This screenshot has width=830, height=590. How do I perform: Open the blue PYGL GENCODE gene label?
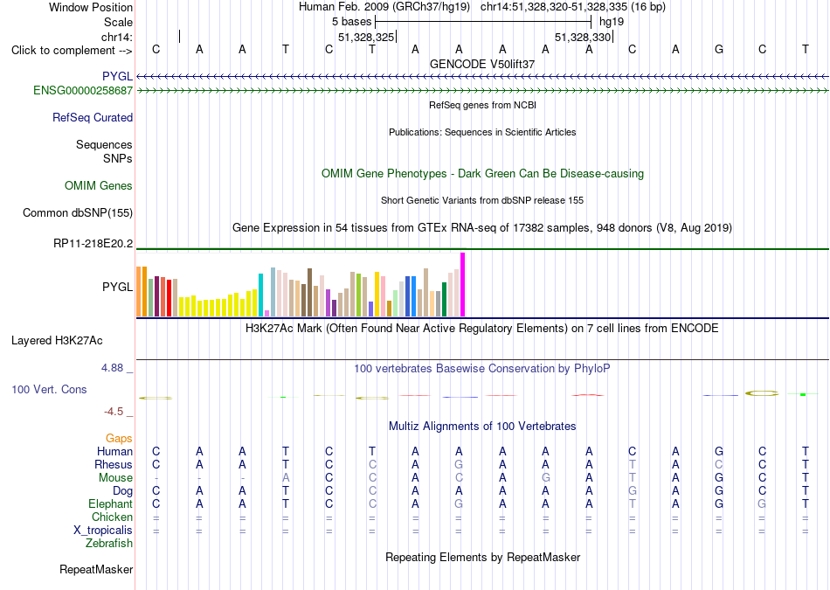coord(118,77)
